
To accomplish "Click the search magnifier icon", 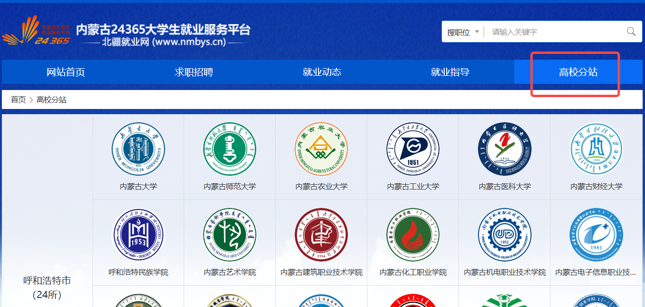I will coord(631,32).
